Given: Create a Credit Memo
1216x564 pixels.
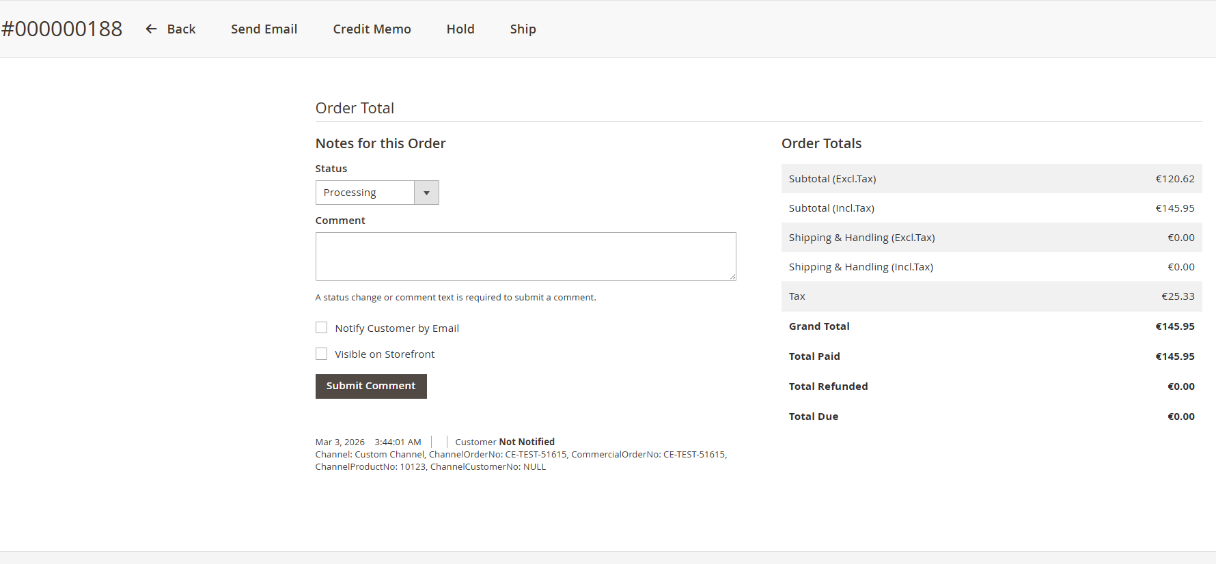Looking at the screenshot, I should 372,29.
